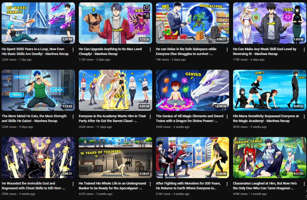Open options menu for Safe Subspace video
This screenshot has width=307, height=200.
click(x=227, y=50)
